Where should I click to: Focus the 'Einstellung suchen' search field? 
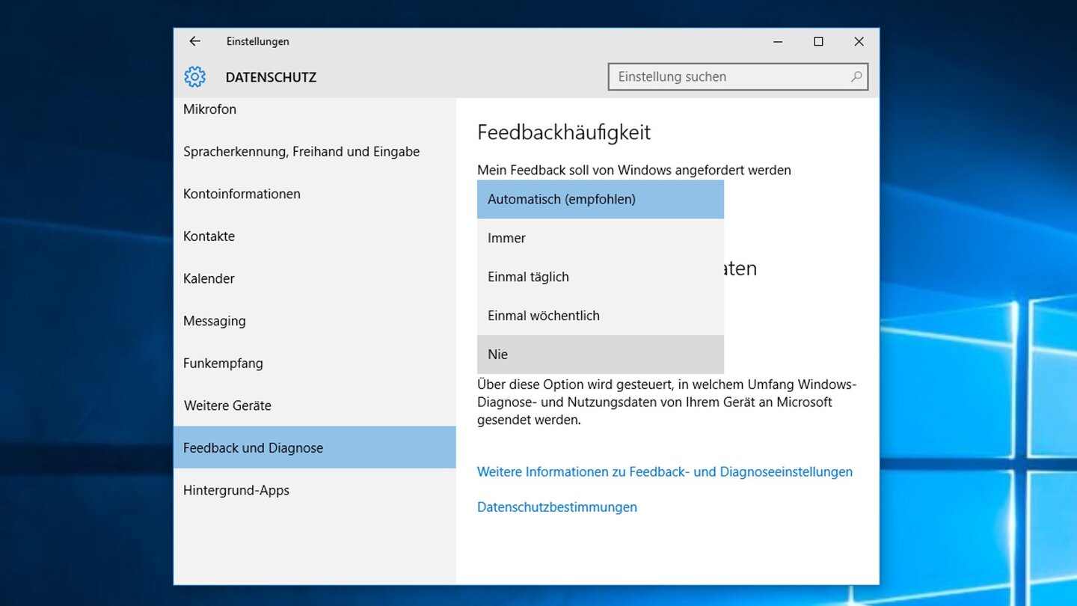coord(738,76)
